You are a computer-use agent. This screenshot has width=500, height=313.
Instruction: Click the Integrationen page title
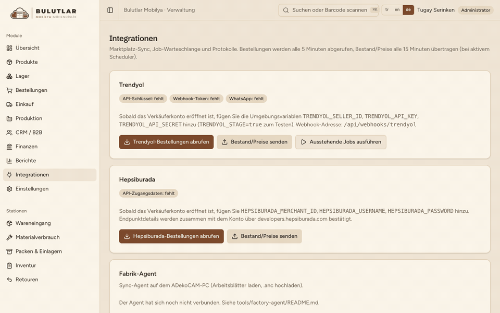point(133,38)
